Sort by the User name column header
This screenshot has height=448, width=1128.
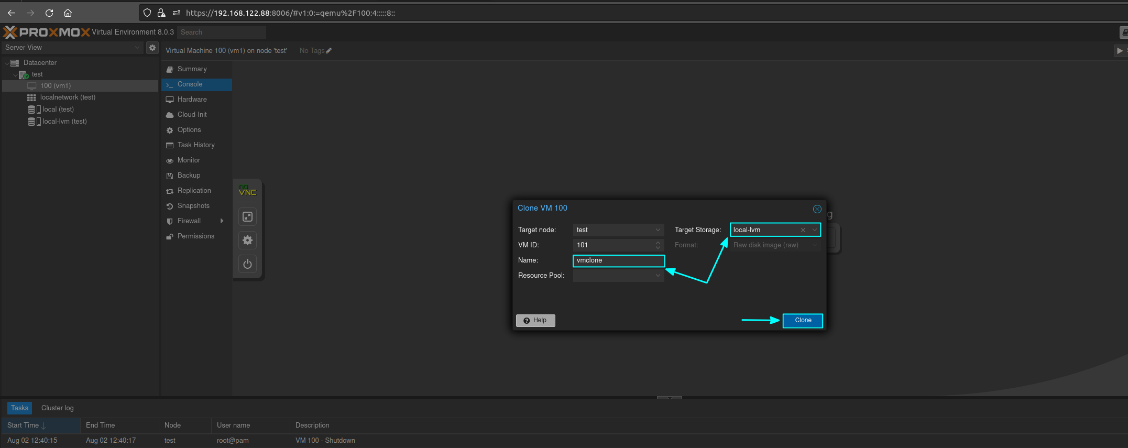tap(250, 425)
